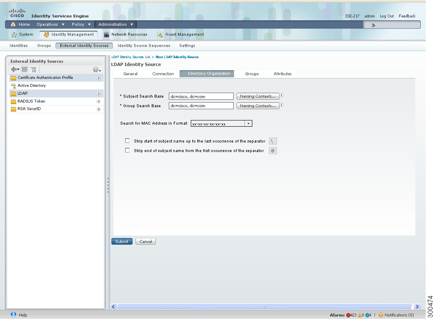434x319 pixels.
Task: Open the sidebar gear settings menu
Action: [x=96, y=69]
